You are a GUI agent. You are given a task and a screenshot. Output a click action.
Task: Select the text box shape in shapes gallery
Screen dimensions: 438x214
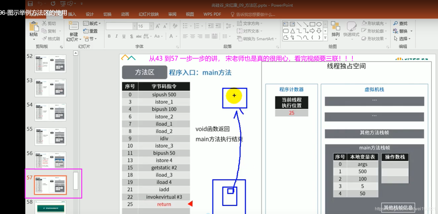pos(286,24)
